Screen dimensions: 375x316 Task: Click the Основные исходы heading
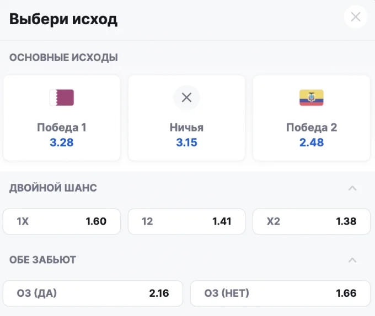(63, 57)
